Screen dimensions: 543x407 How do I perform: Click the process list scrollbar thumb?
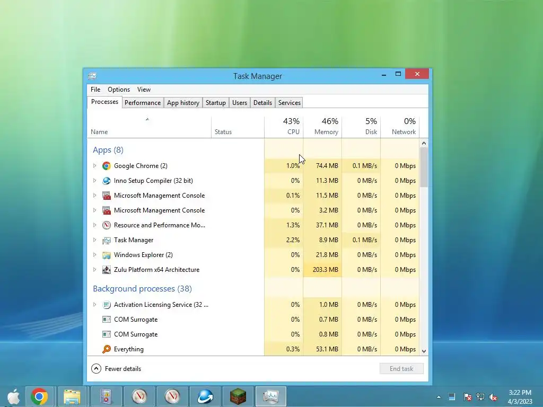(424, 167)
